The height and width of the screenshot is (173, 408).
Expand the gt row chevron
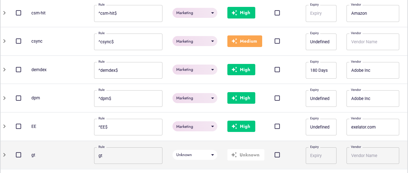tap(4, 155)
